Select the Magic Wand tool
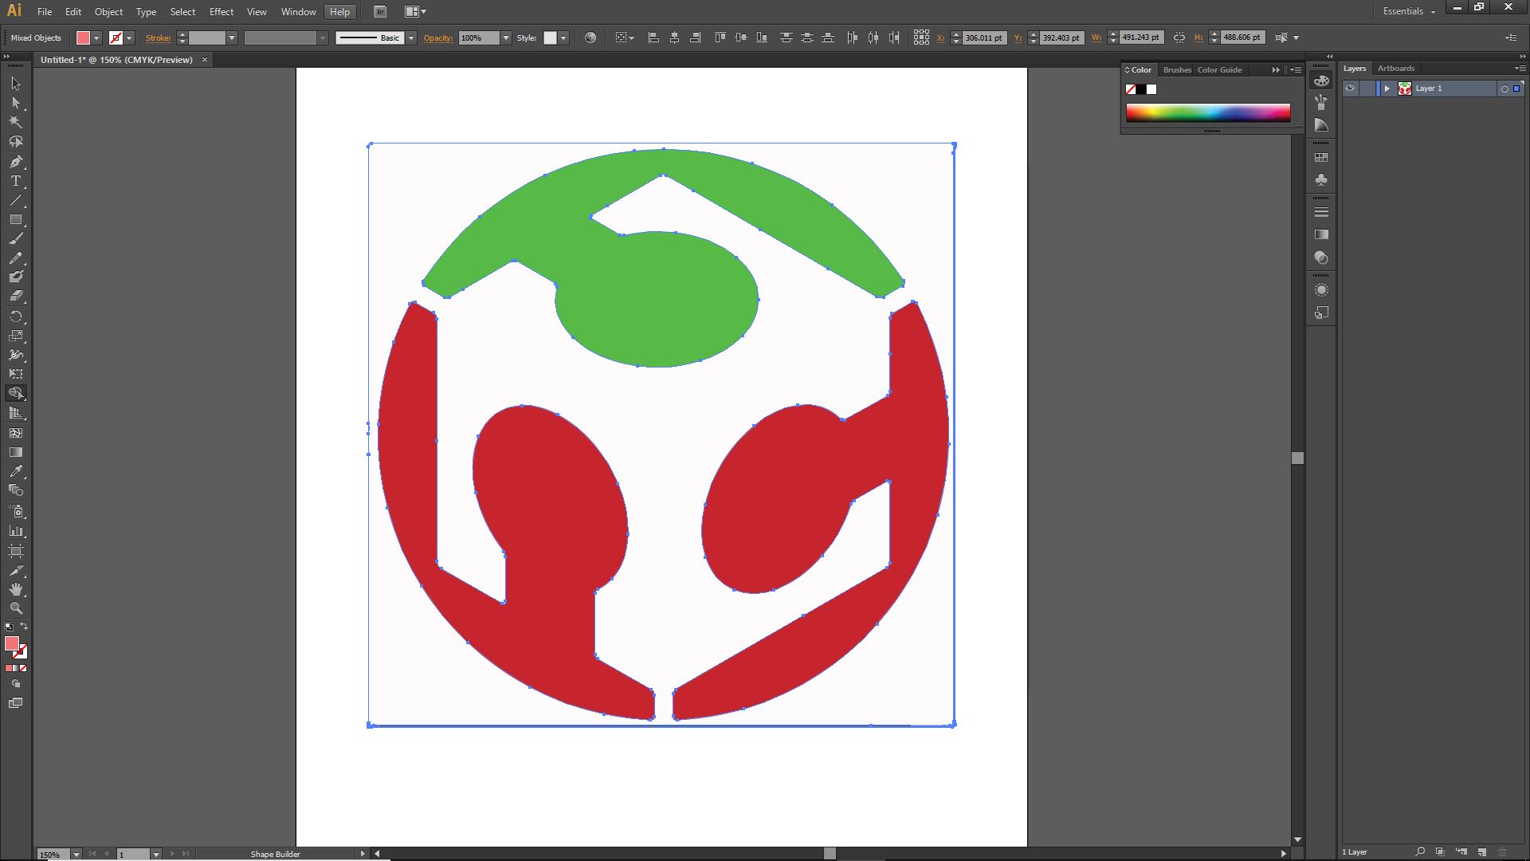The width and height of the screenshot is (1530, 861). pyautogui.click(x=16, y=122)
